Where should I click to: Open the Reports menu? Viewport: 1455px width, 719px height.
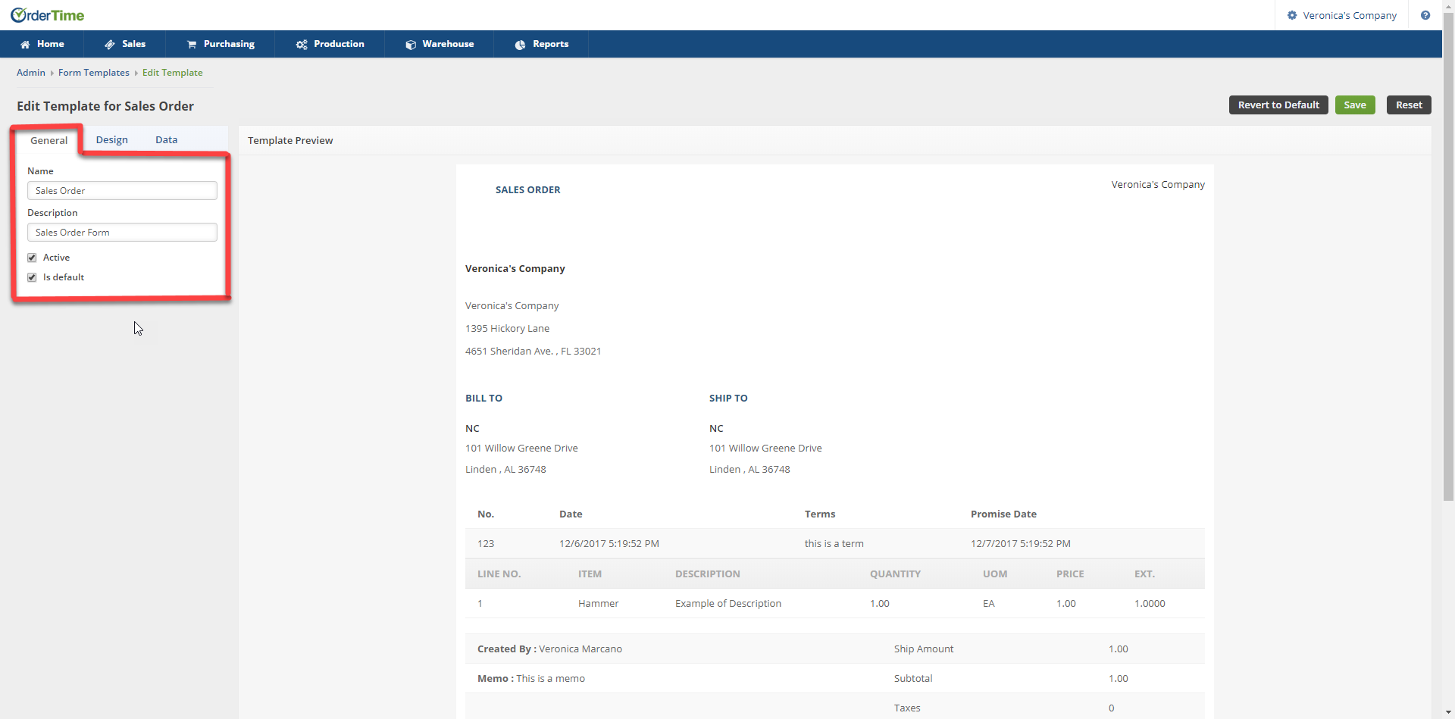pos(541,44)
